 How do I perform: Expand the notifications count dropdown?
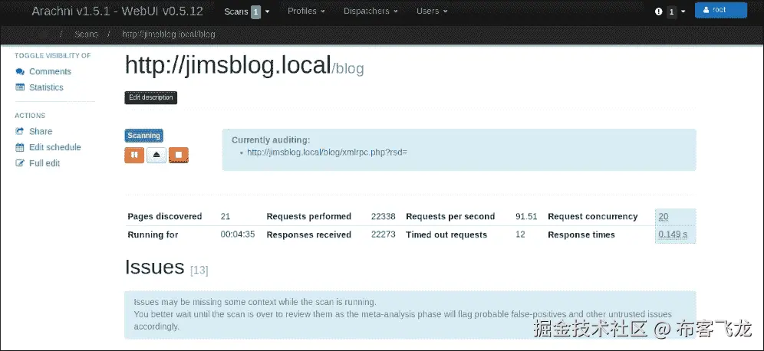coord(677,11)
